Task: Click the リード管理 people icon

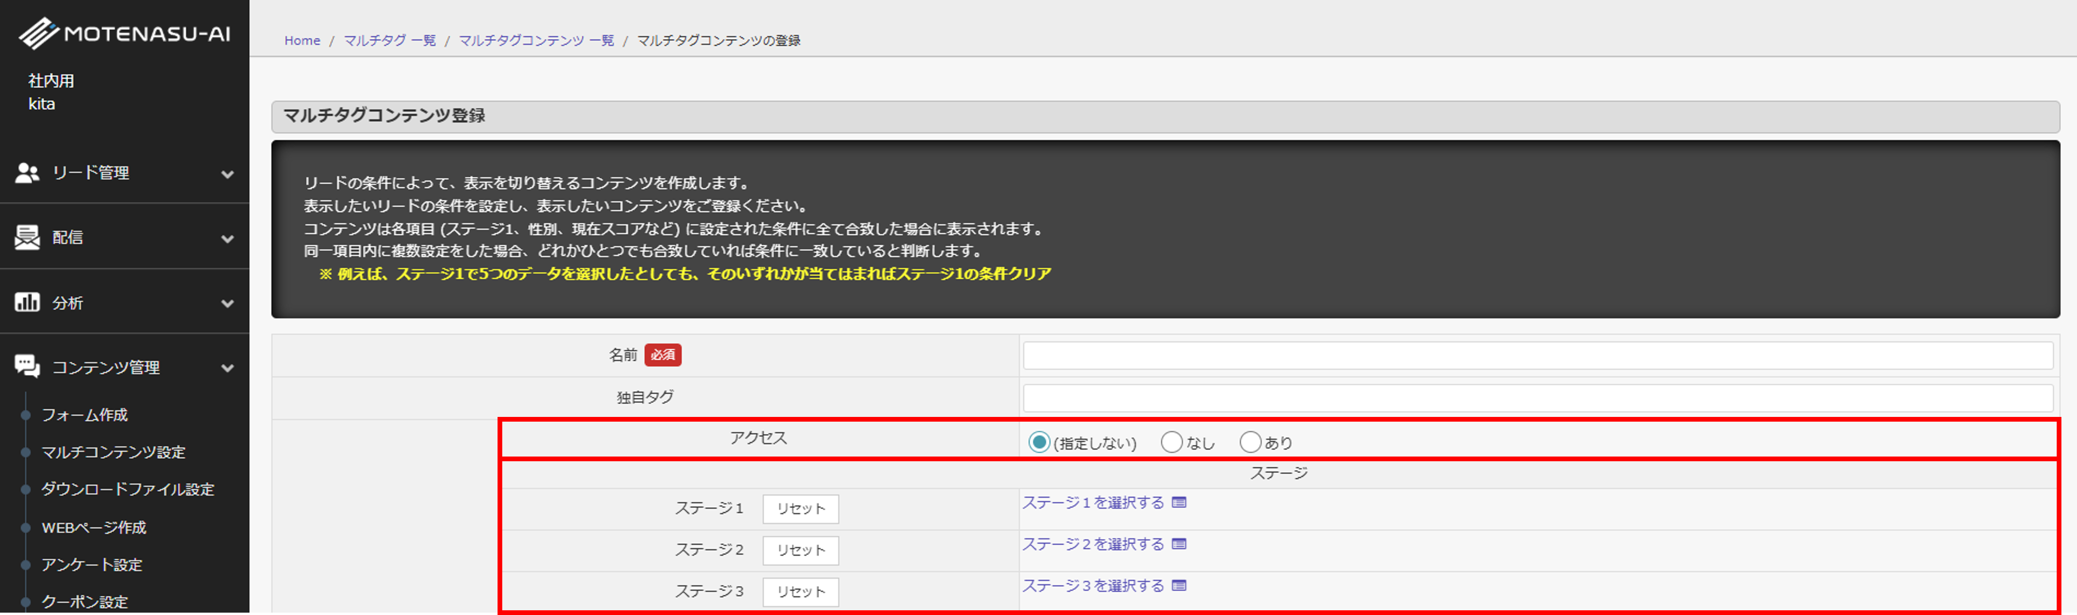Action: click(x=26, y=173)
